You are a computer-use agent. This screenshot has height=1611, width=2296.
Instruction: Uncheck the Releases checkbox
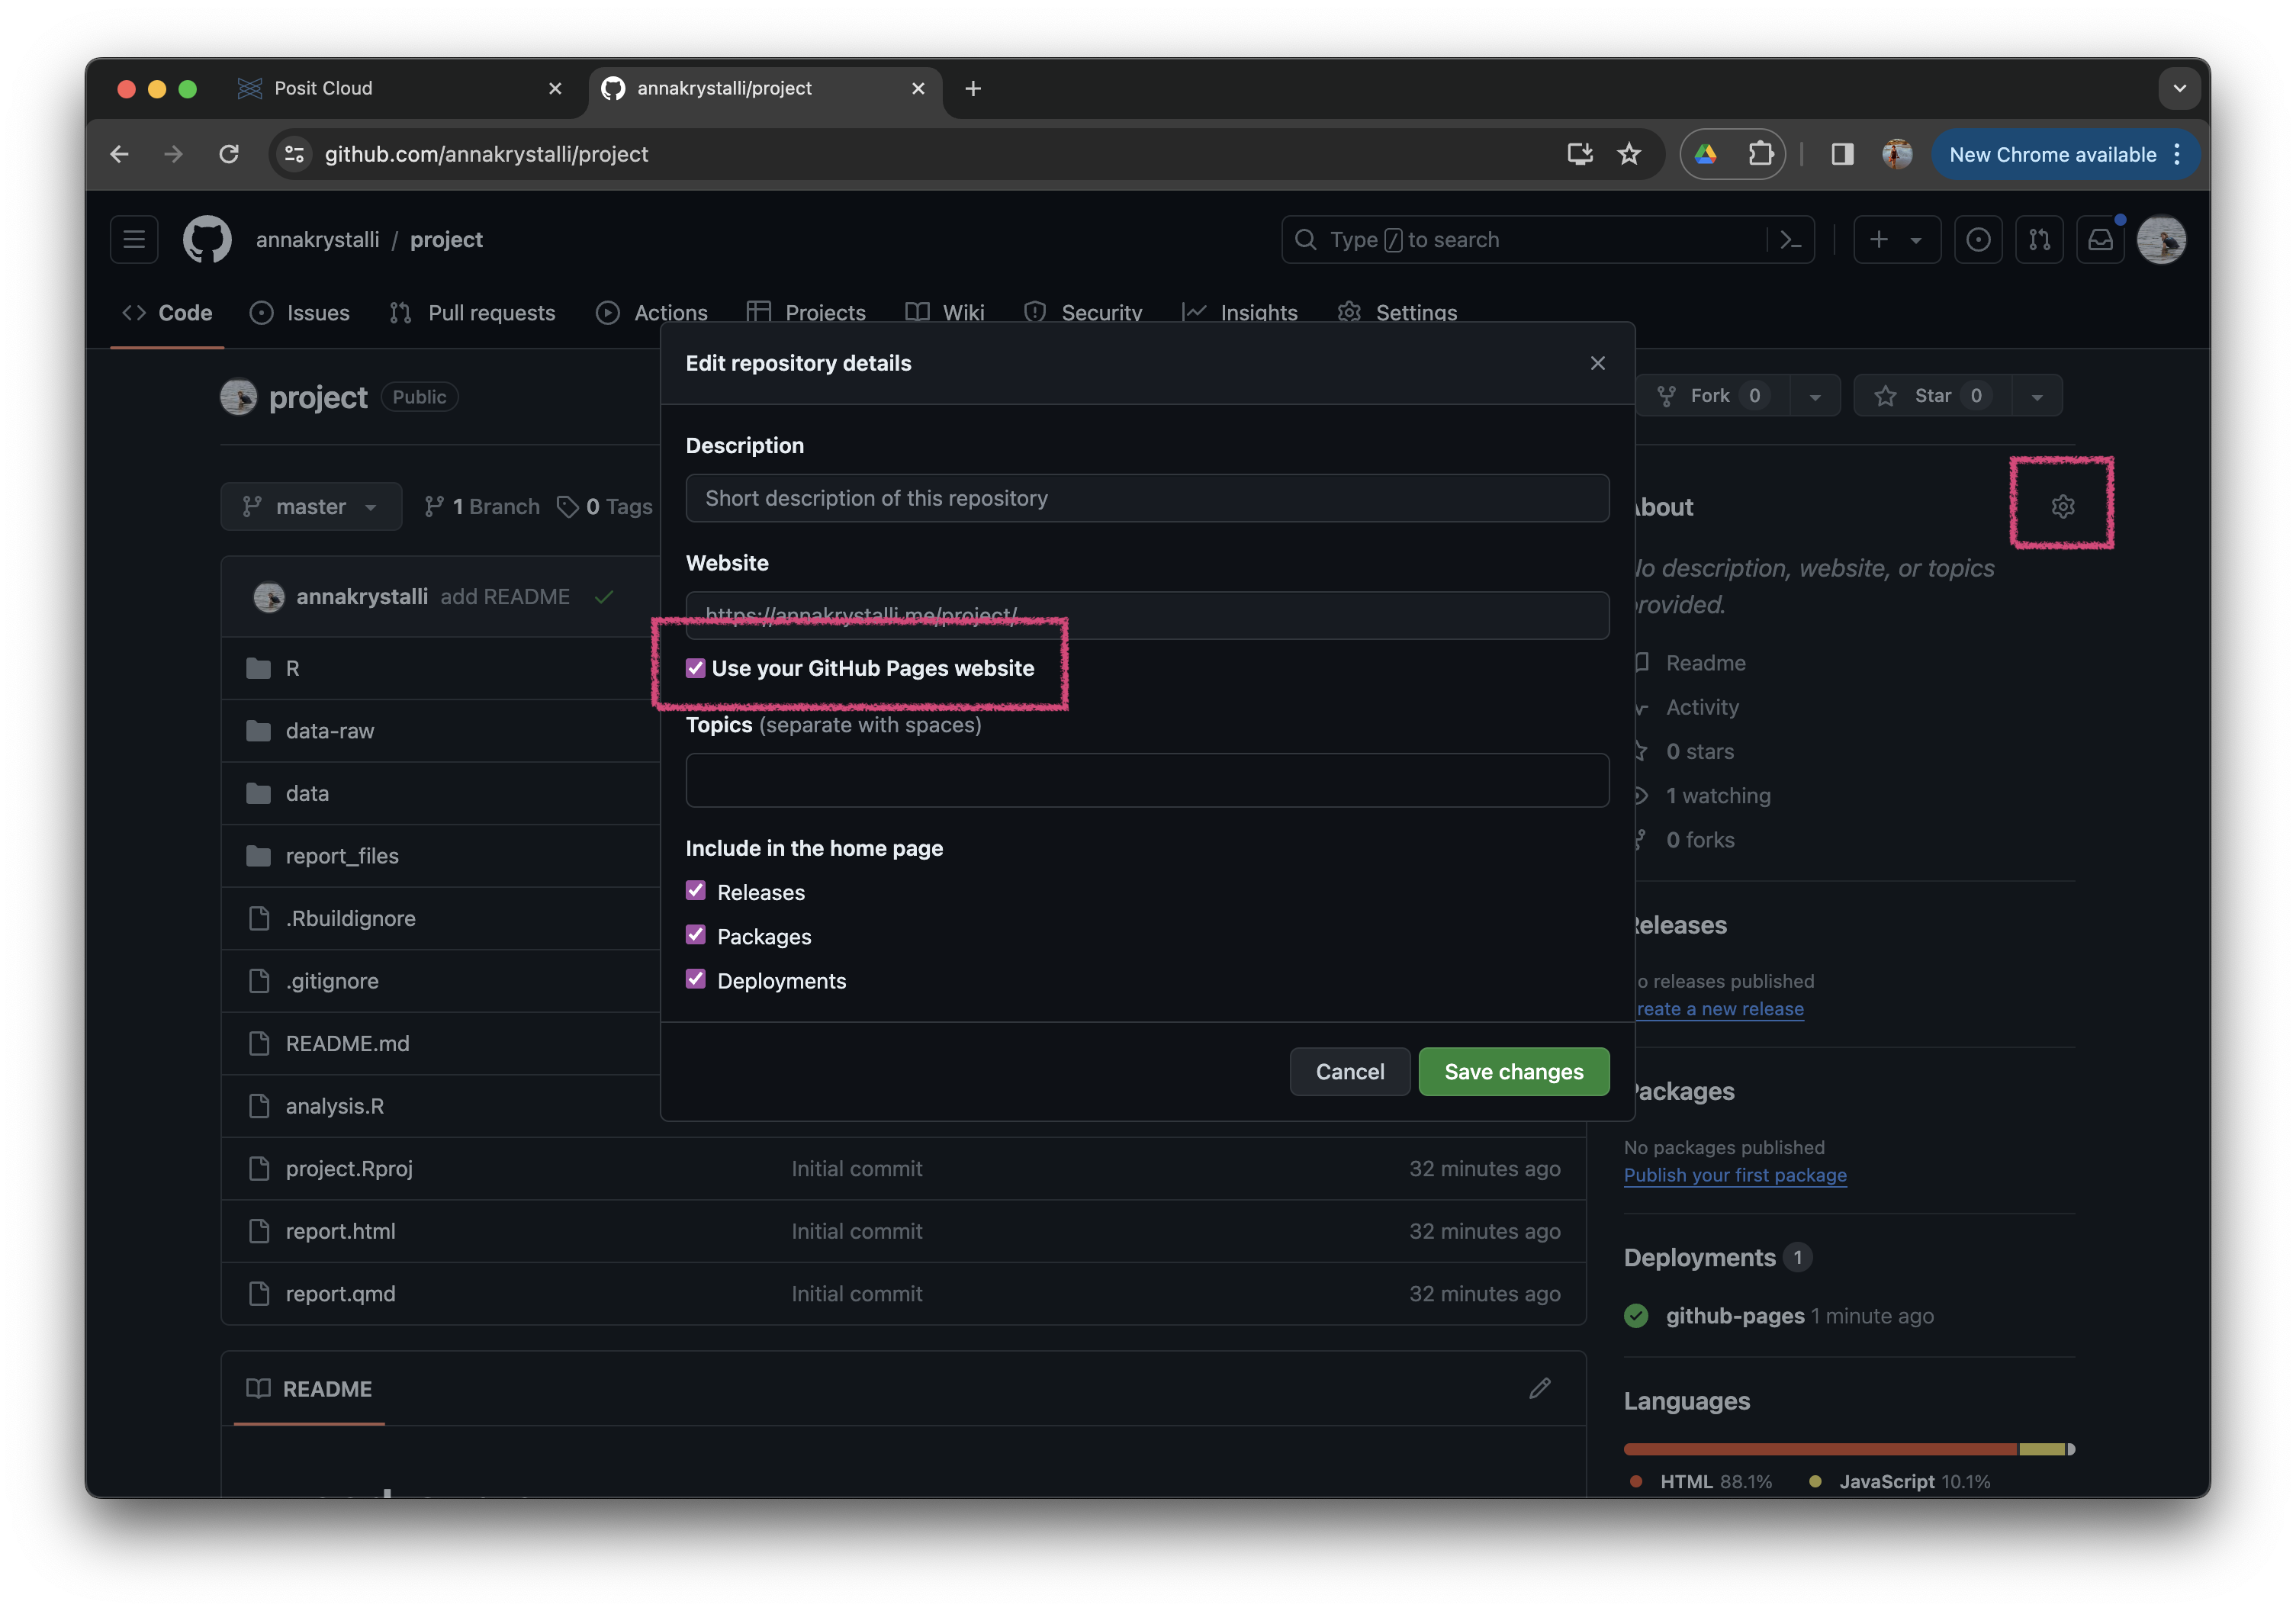696,890
